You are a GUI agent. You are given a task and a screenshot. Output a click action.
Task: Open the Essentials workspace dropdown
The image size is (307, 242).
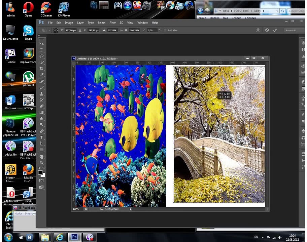pyautogui.click(x=294, y=31)
